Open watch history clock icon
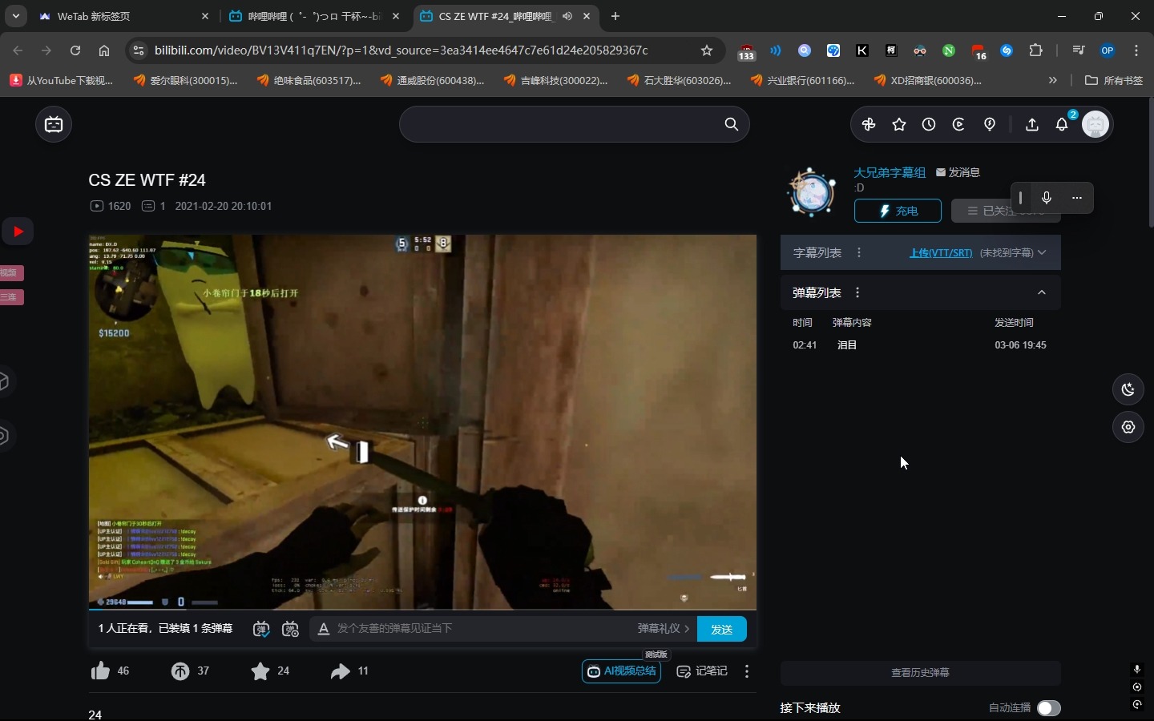This screenshot has width=1154, height=721. [x=929, y=124]
